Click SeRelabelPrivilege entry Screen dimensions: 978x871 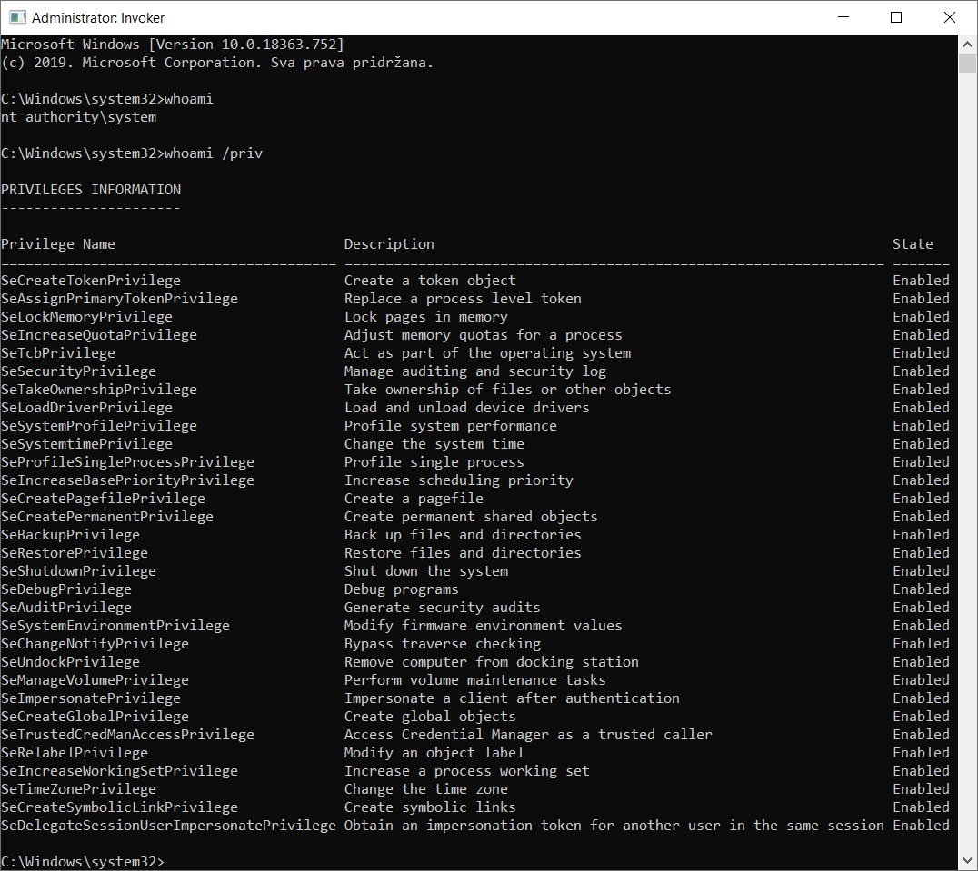(x=75, y=753)
